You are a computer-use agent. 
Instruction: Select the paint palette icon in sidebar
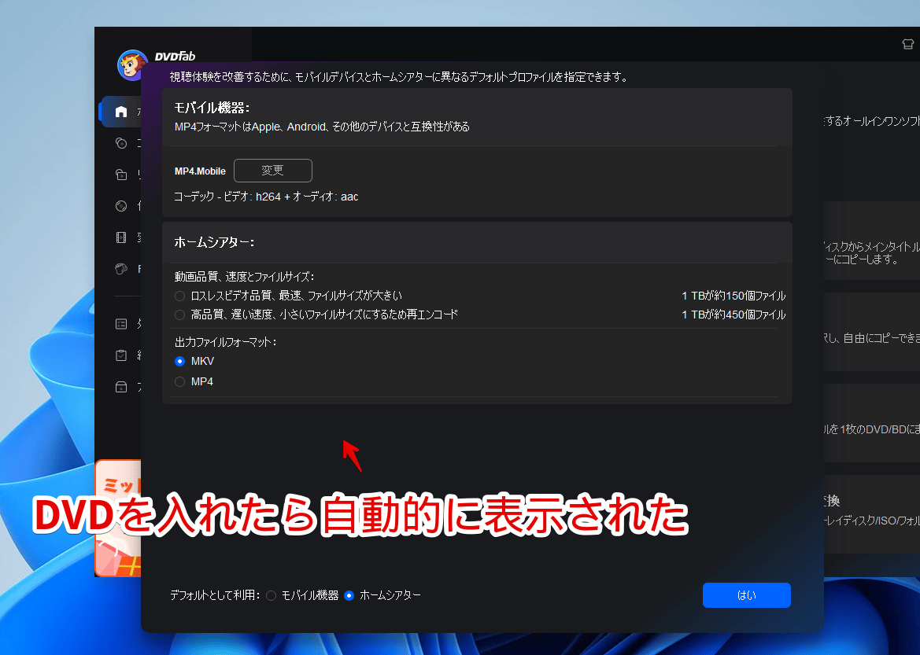click(121, 269)
